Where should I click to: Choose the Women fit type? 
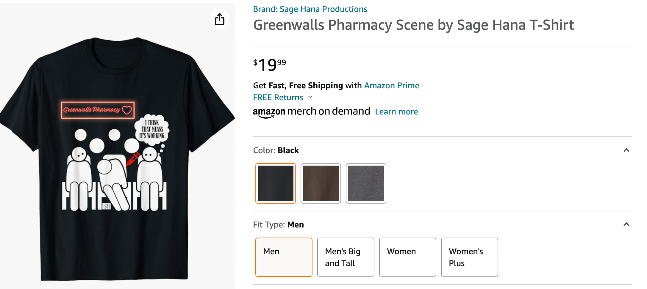tap(407, 257)
